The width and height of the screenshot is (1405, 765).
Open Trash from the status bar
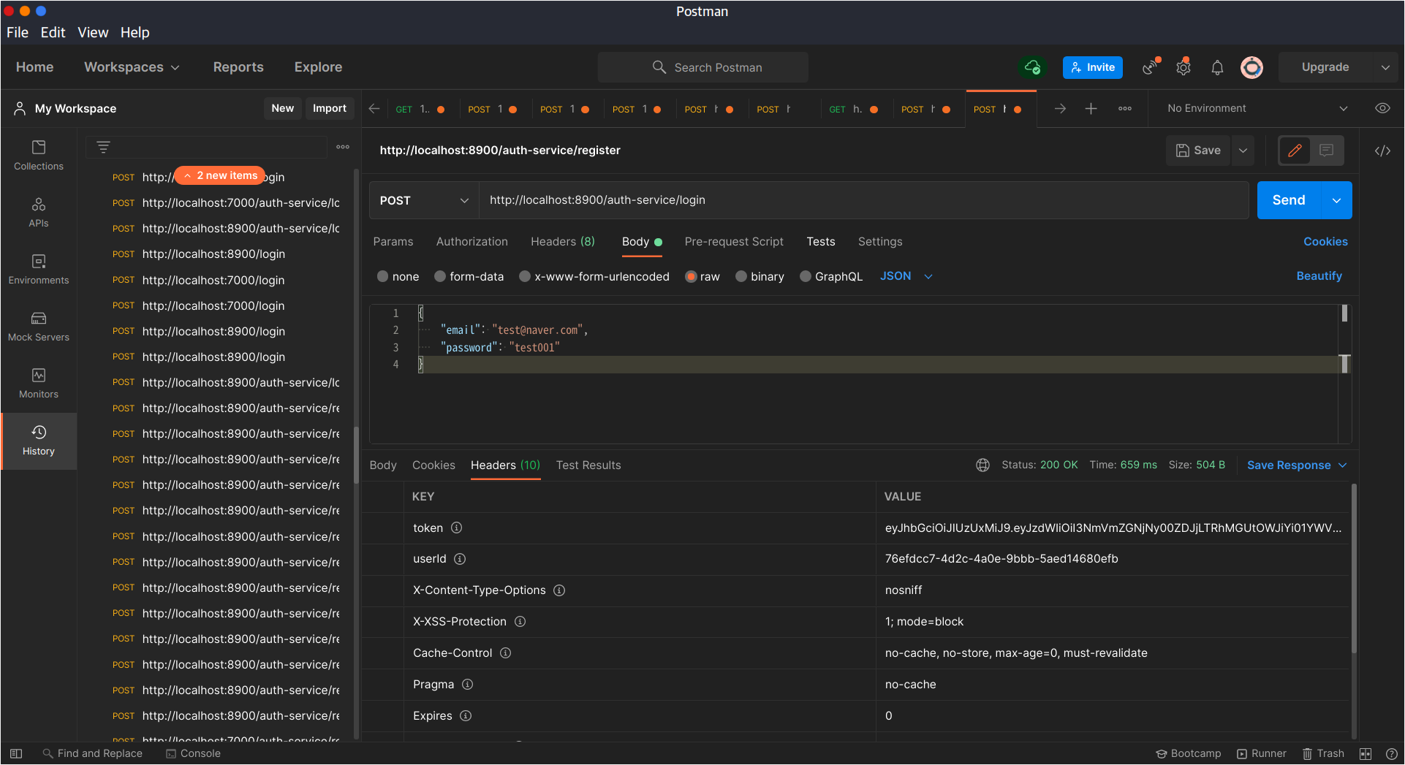click(1323, 753)
